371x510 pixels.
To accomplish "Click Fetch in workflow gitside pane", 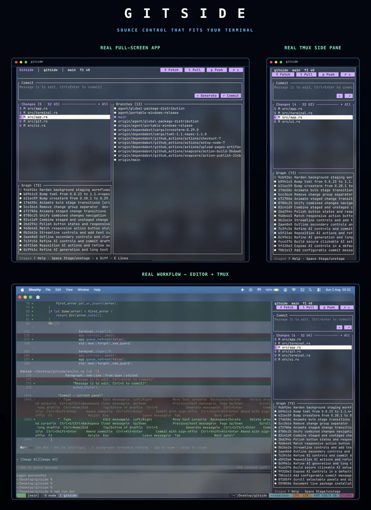I will 287,308.
